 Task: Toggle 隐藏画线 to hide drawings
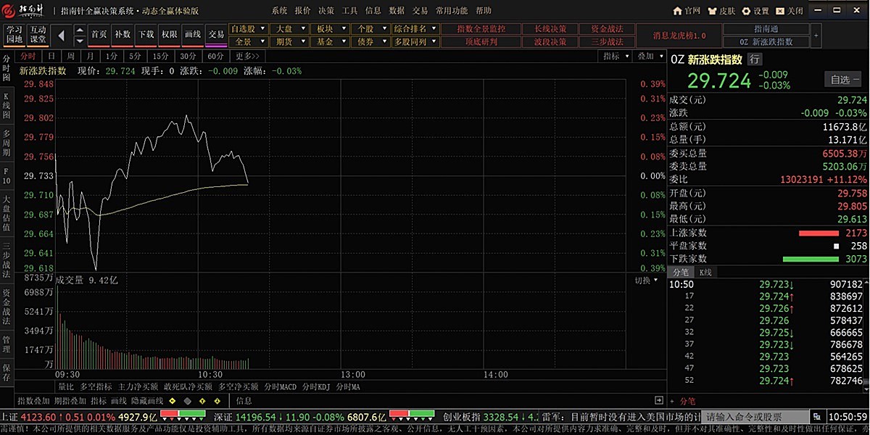pos(147,400)
